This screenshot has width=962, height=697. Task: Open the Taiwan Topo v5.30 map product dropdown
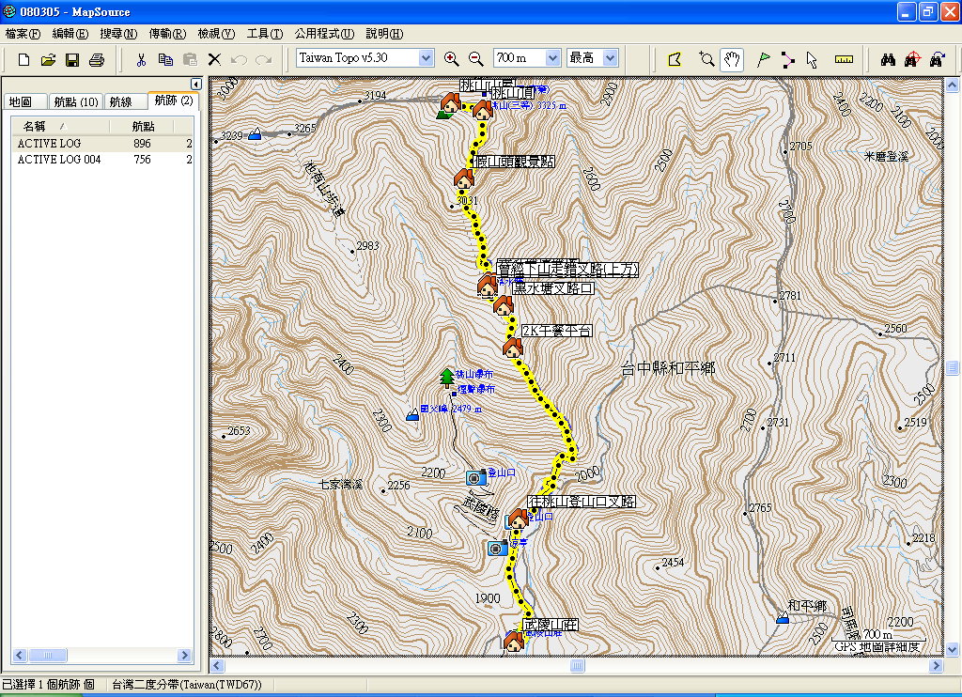tap(426, 57)
